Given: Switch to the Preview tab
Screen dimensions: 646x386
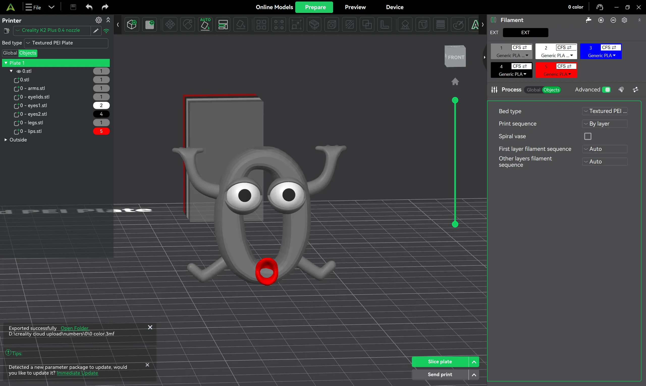Looking at the screenshot, I should (x=355, y=7).
